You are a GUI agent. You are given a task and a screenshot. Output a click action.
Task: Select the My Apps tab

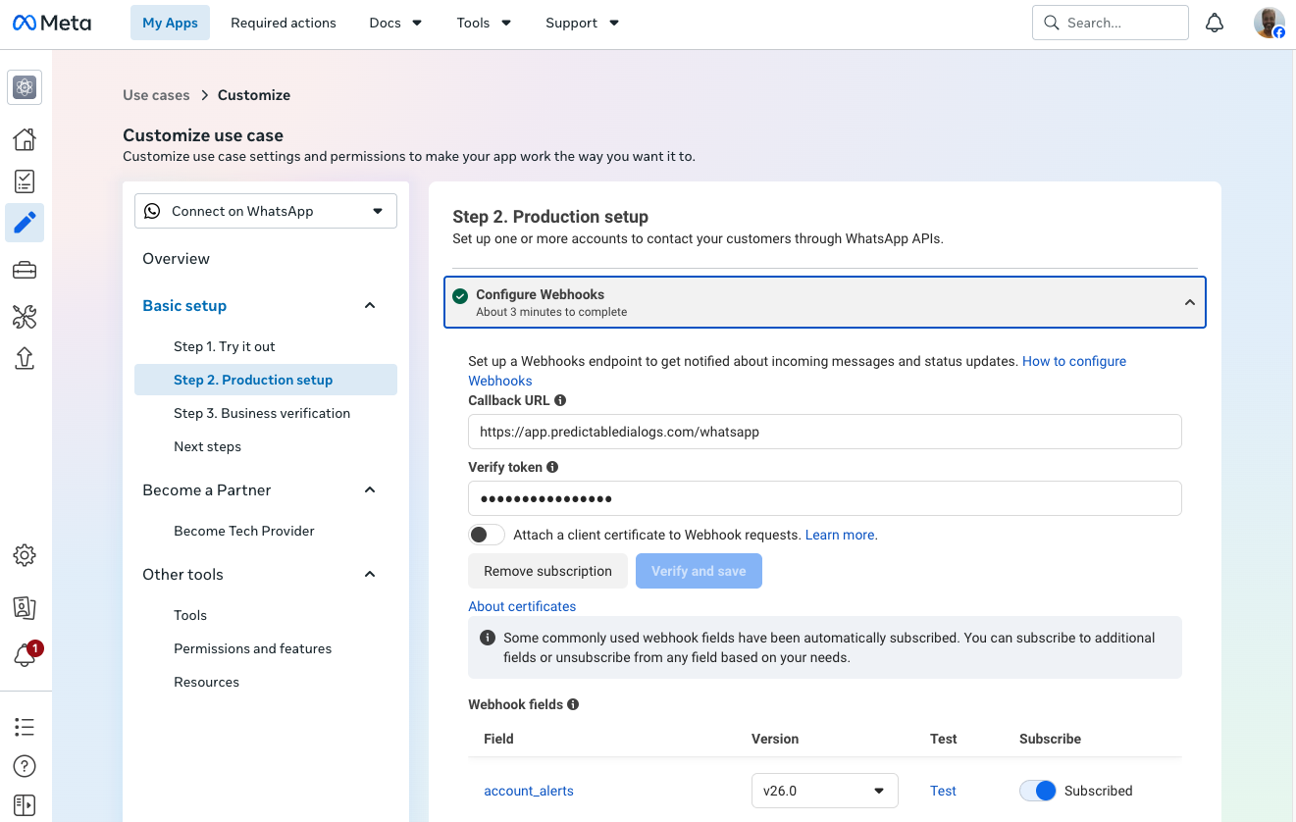pos(170,23)
